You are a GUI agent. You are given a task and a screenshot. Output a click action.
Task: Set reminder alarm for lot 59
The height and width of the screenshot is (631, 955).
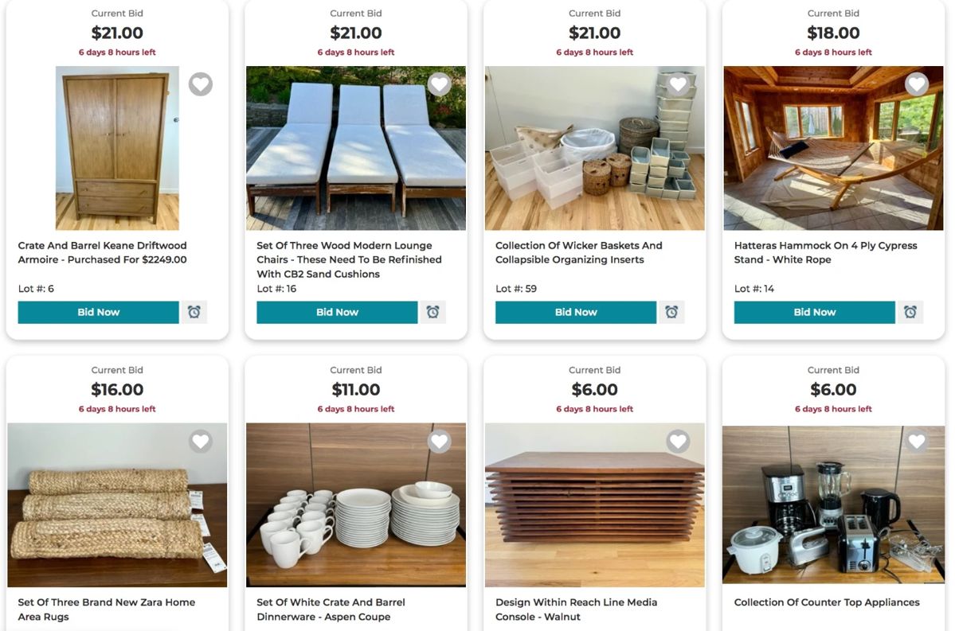[671, 312]
